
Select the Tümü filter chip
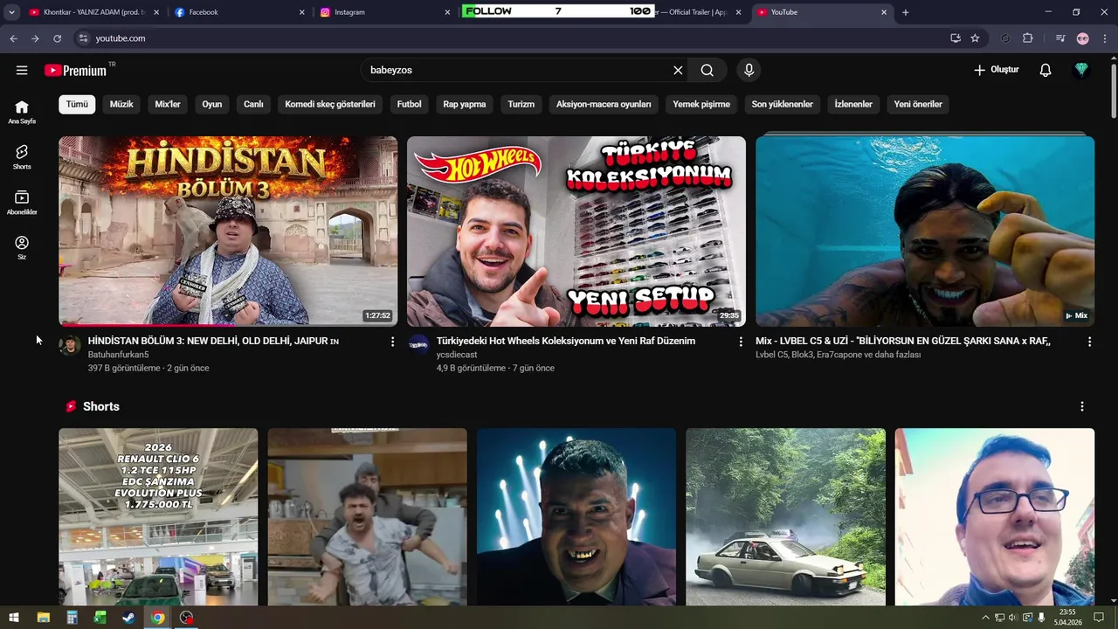pos(77,104)
